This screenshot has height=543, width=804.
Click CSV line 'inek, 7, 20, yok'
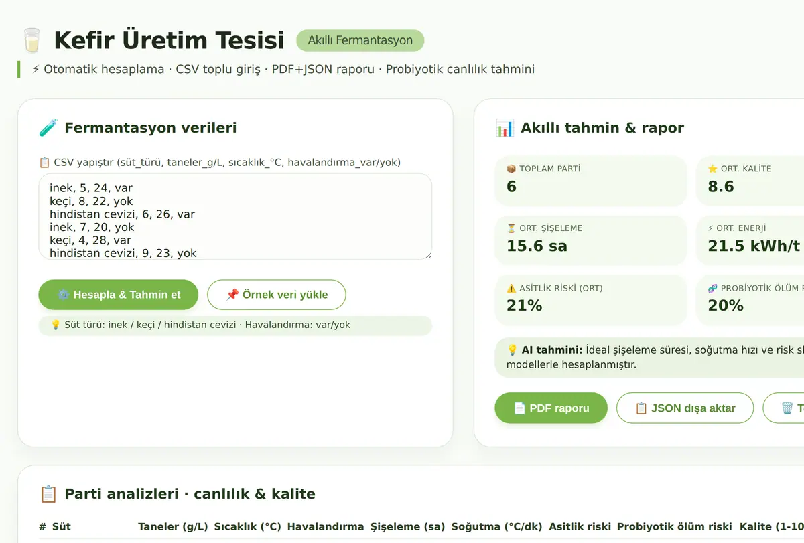92,228
